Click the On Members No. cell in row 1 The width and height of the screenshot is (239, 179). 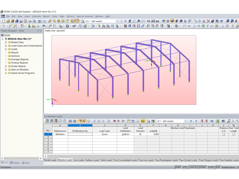[80, 134]
